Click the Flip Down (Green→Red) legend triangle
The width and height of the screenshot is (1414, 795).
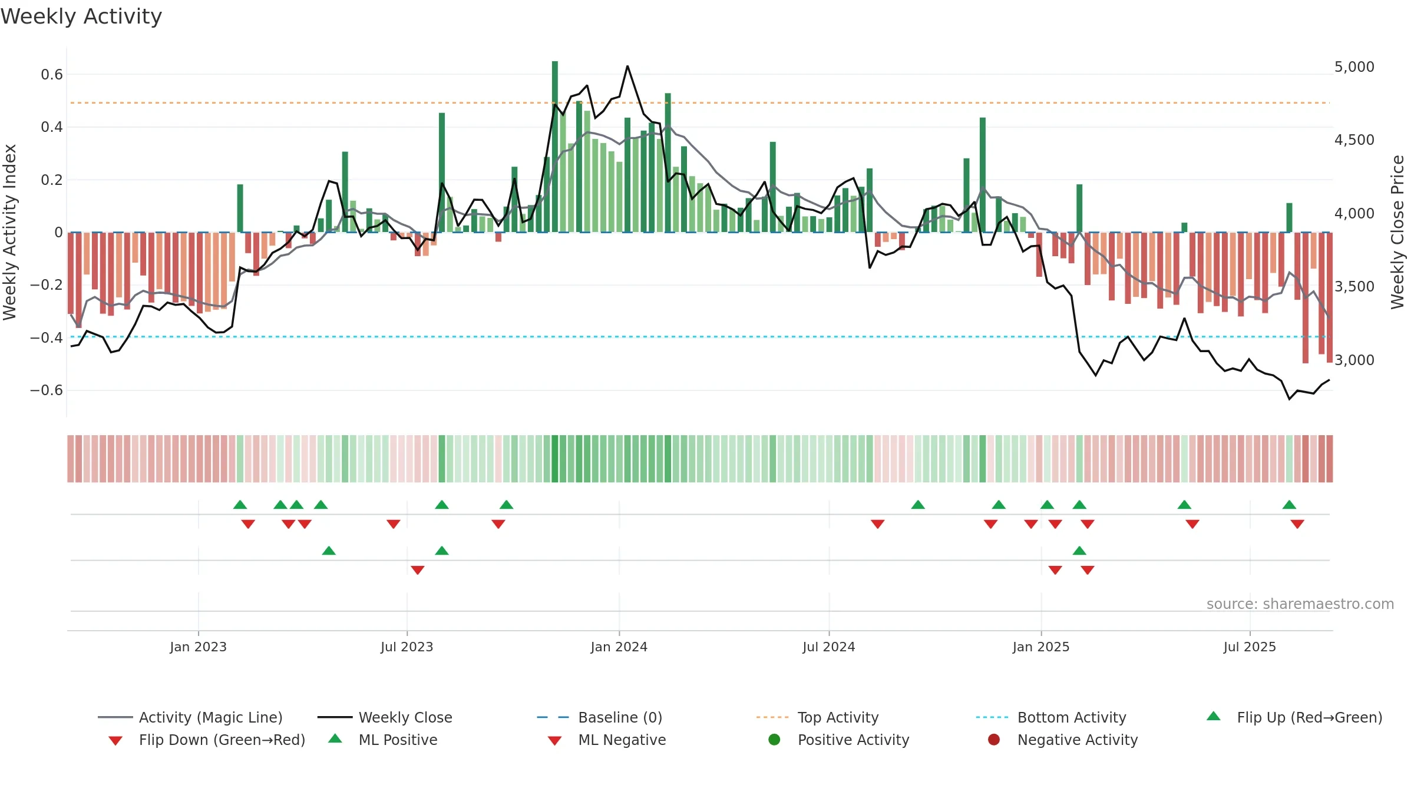pos(115,741)
